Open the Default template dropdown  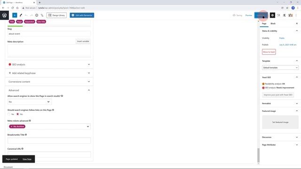point(280,68)
